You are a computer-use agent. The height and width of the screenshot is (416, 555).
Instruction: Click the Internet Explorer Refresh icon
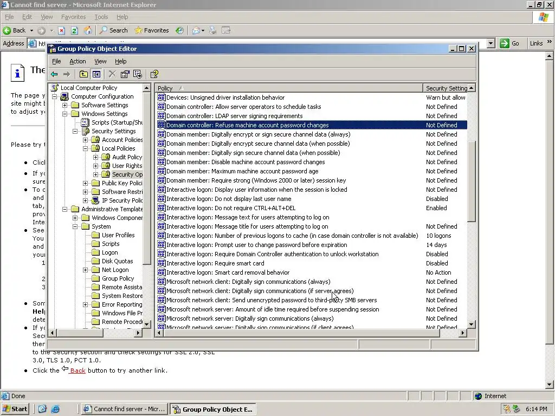pyautogui.click(x=74, y=30)
